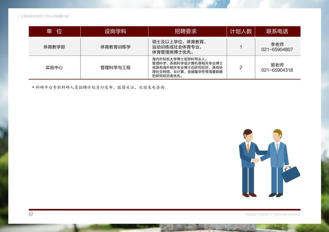Screen dimensions: 329x232
Task: Click the planned headcount value 1
Action: click(x=241, y=47)
